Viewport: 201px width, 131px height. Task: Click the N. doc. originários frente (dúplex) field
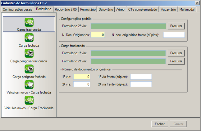point(174,35)
